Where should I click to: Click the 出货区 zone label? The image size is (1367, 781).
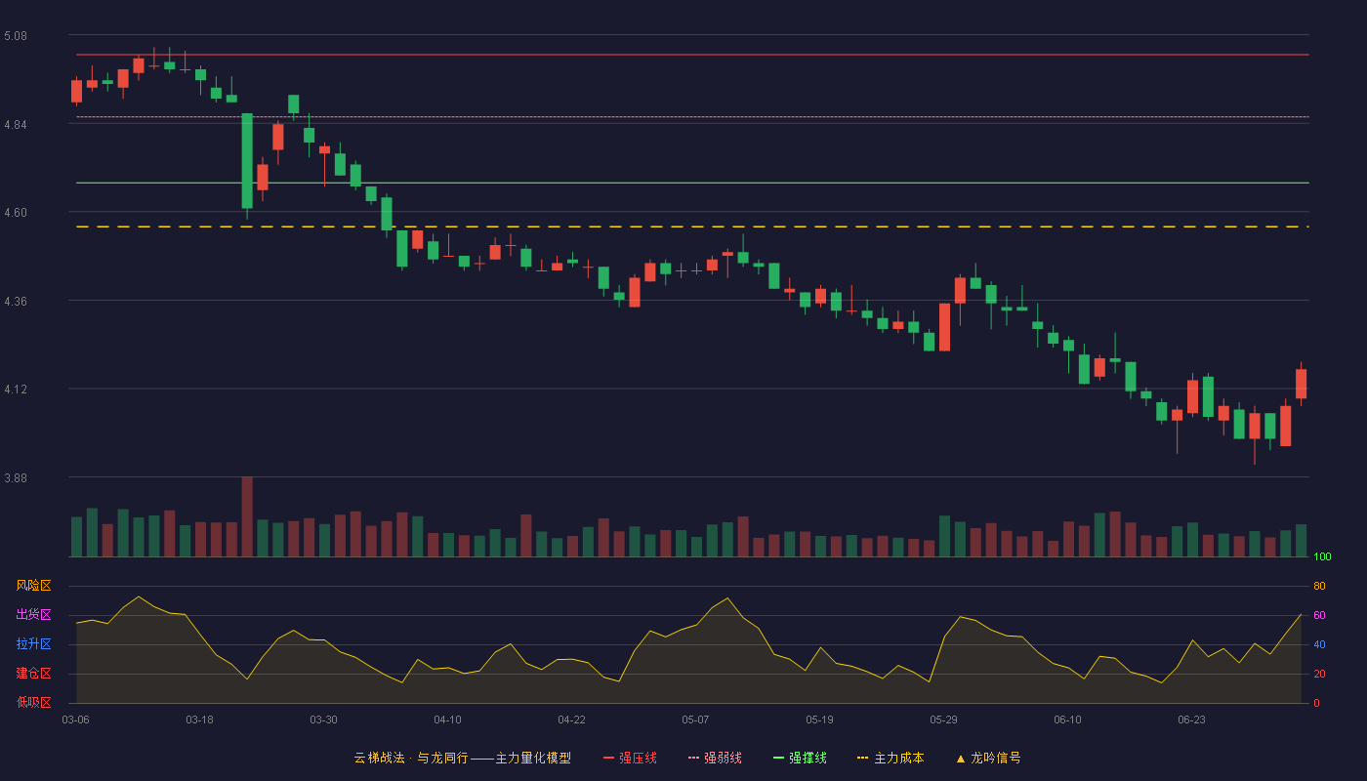click(x=33, y=615)
